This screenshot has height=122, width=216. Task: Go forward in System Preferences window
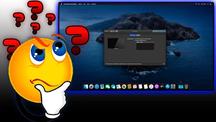click(113, 31)
